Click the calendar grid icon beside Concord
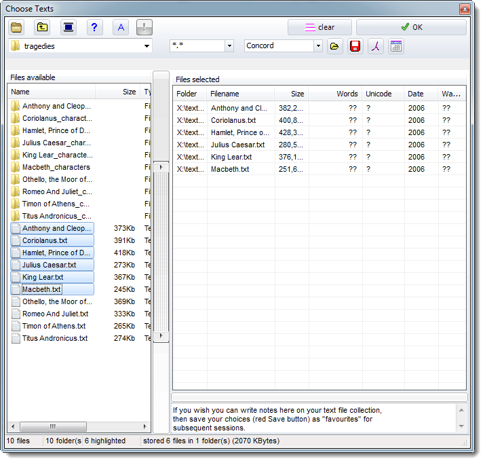The width and height of the screenshot is (485, 463). 396,46
